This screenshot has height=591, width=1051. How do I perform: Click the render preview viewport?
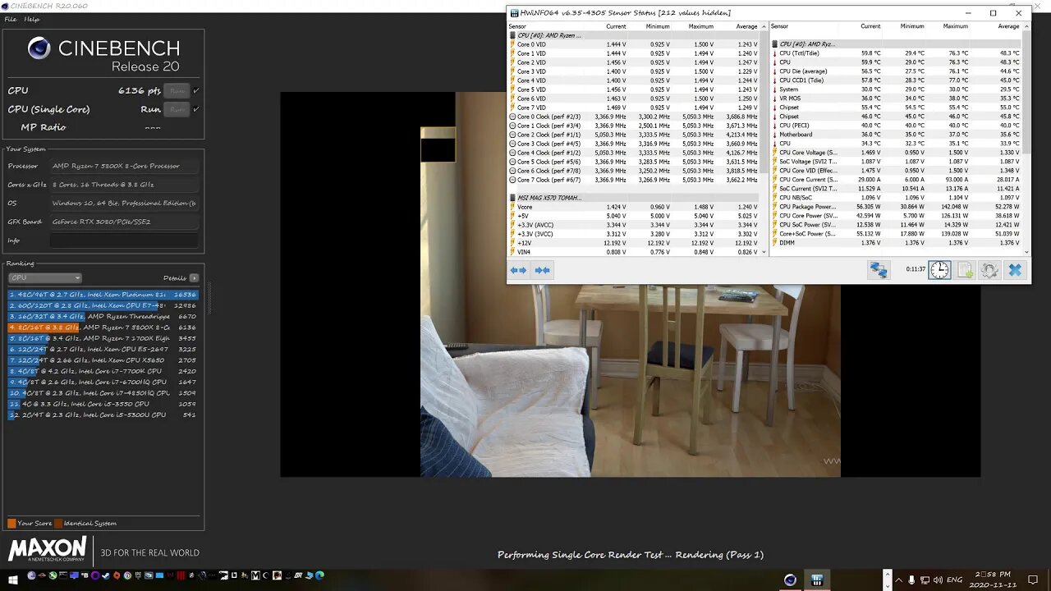[630, 284]
